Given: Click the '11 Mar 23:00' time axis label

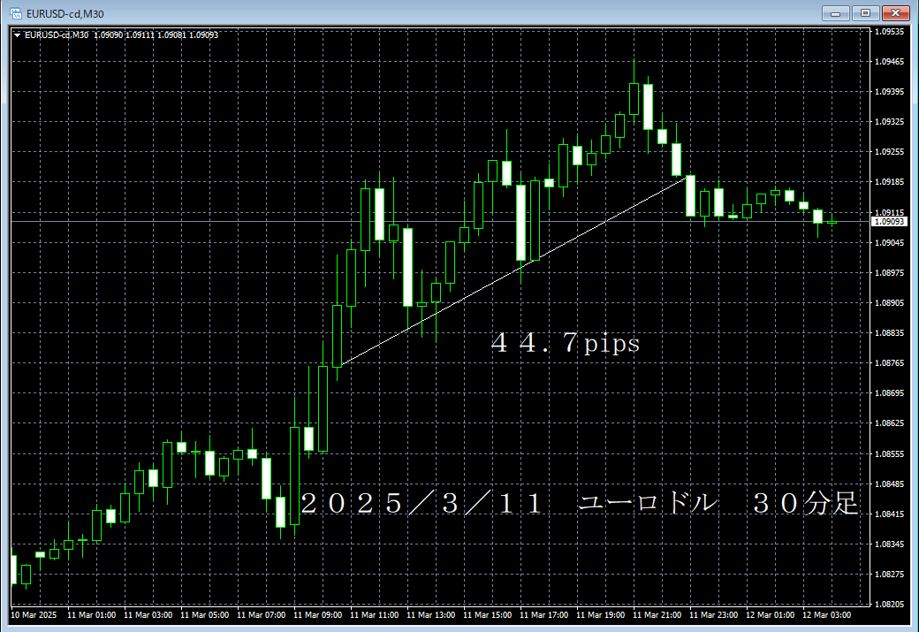Looking at the screenshot, I should (x=714, y=615).
